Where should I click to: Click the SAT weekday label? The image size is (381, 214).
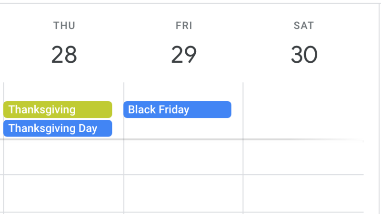[304, 26]
